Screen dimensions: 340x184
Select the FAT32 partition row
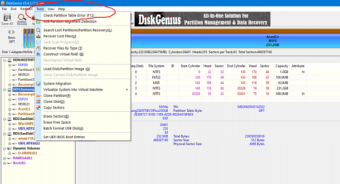click(218, 77)
